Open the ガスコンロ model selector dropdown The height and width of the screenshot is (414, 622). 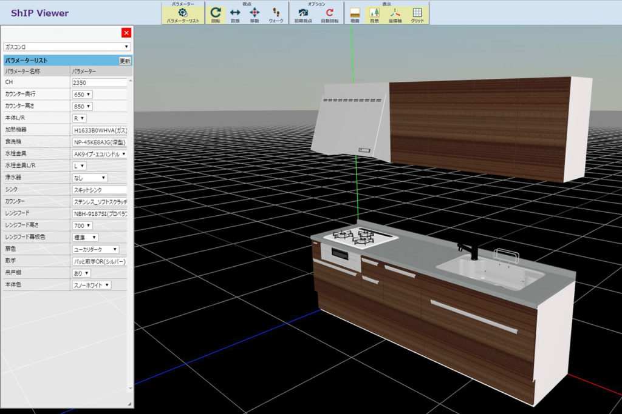pos(67,47)
